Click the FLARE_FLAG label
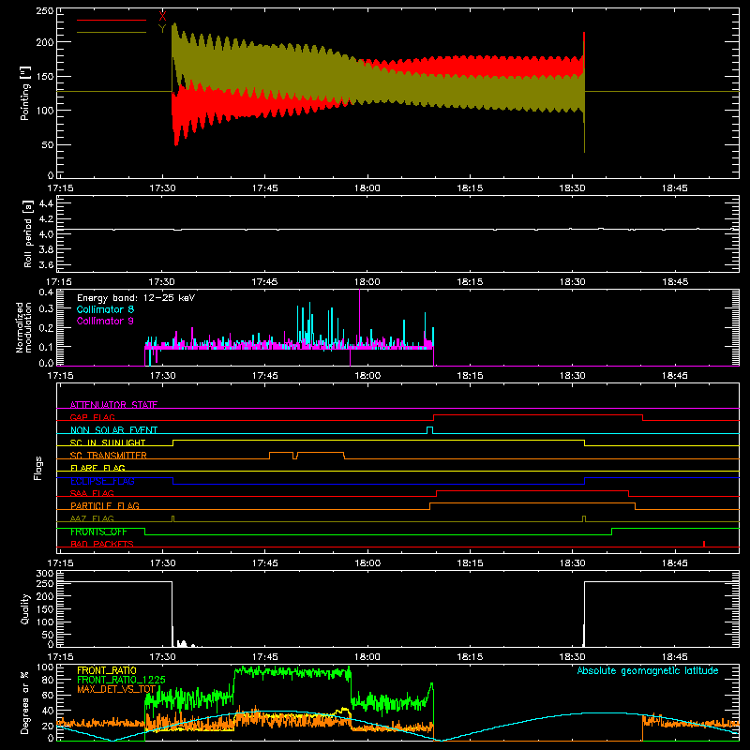This screenshot has width=750, height=750. coord(97,468)
